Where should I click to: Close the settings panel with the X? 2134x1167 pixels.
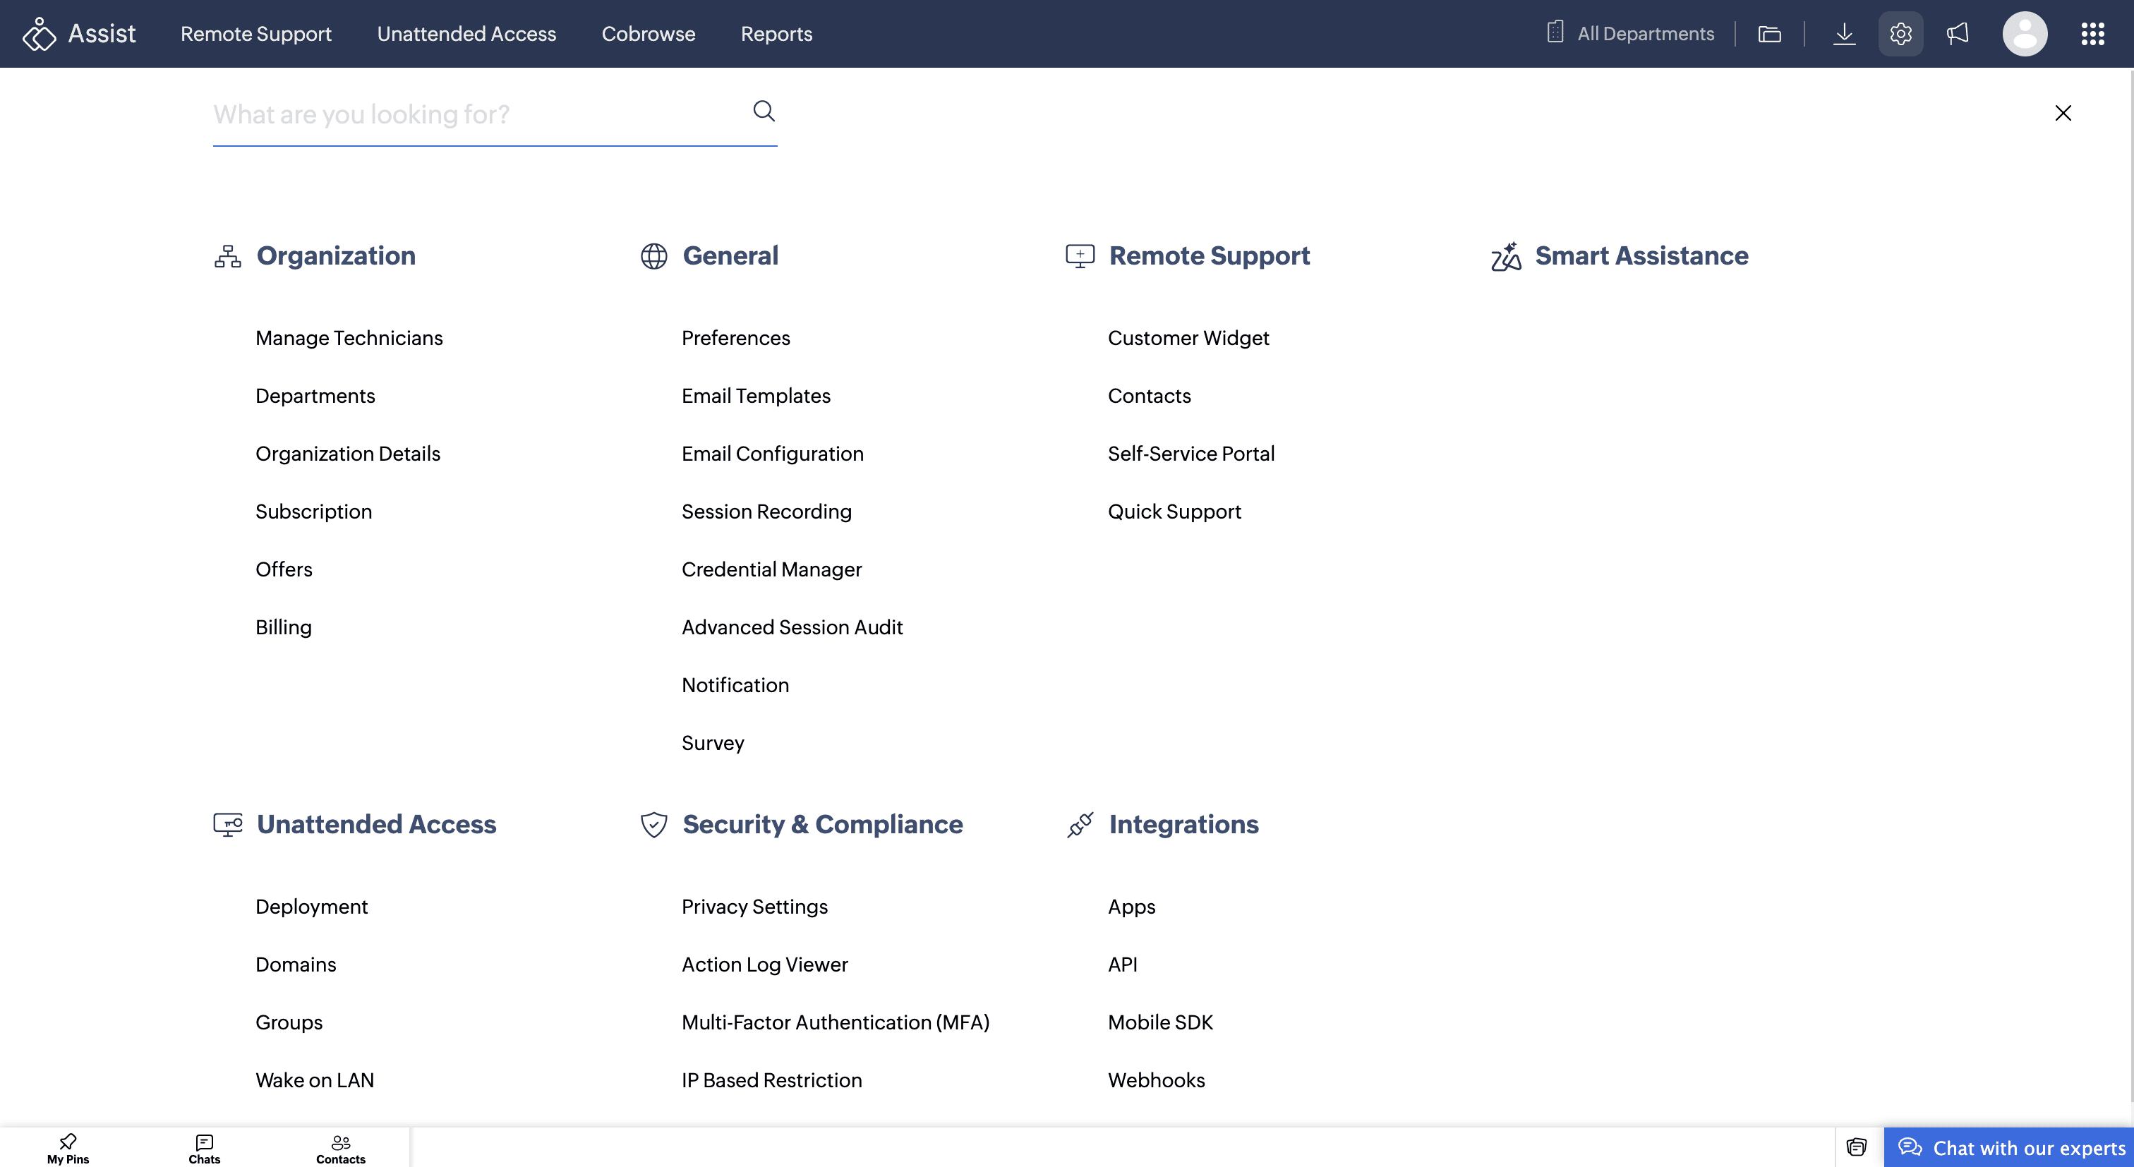click(x=2063, y=113)
